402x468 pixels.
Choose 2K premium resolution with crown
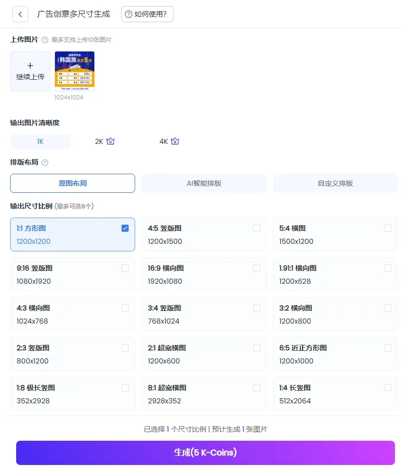click(105, 141)
